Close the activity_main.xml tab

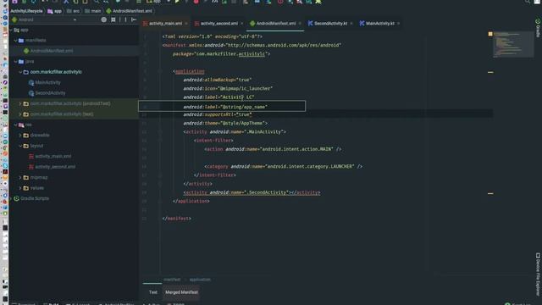(186, 24)
